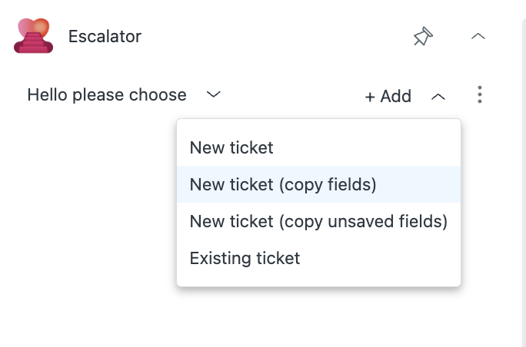Screen dimensions: 526x347
Task: Select New ticket from the Add menu
Action: [x=318, y=147]
